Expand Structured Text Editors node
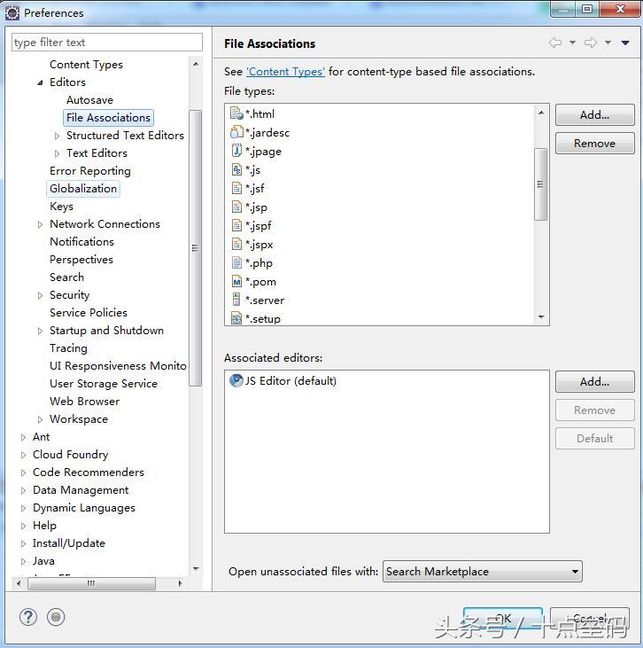Viewport: 643px width, 648px height. (x=57, y=136)
